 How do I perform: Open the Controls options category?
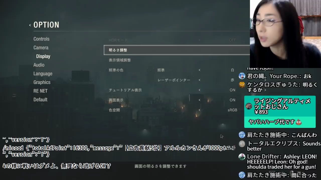pos(41,39)
